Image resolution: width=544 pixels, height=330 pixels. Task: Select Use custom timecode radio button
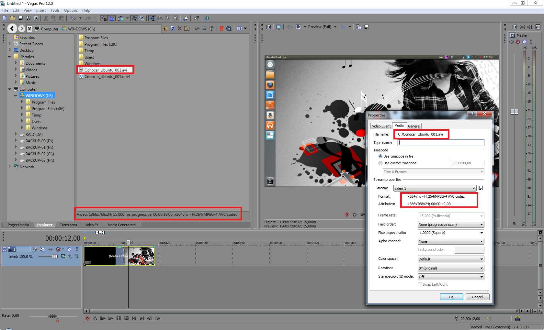pyautogui.click(x=380, y=163)
